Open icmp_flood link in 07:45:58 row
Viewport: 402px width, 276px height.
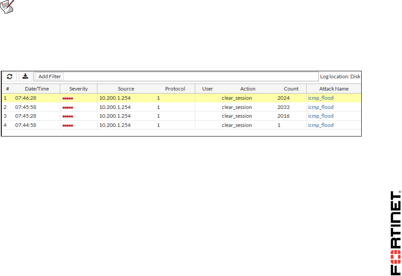click(x=321, y=107)
